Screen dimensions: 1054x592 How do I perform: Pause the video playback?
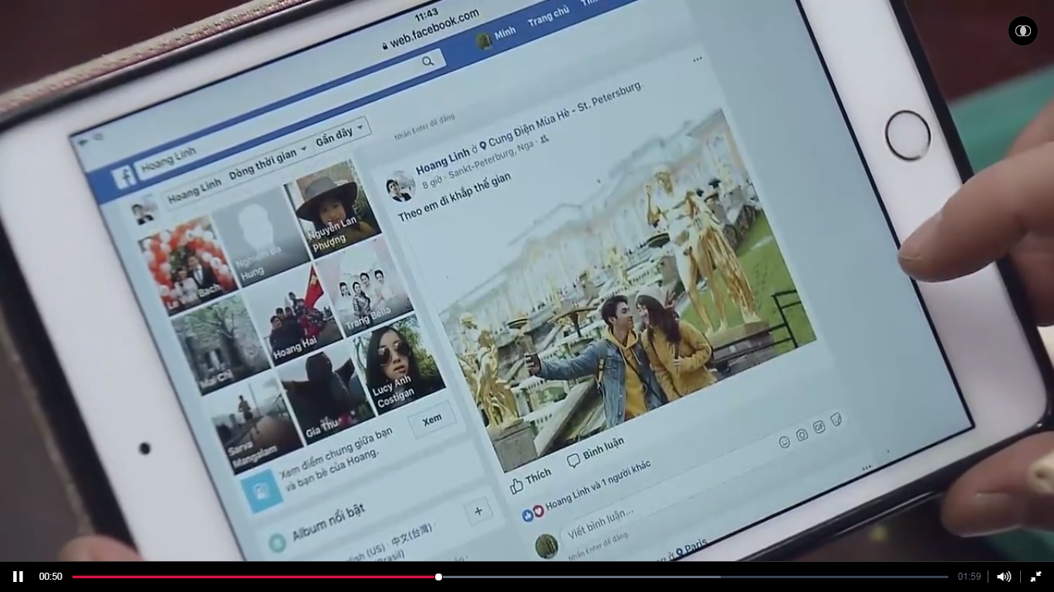pyautogui.click(x=18, y=577)
